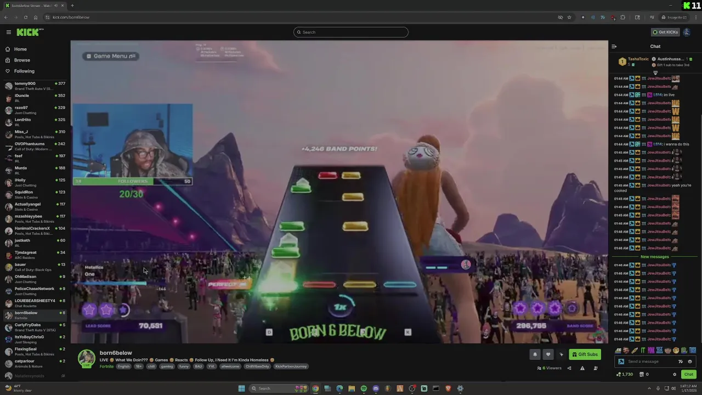Jump to New messages in chat
Image resolution: width=702 pixels, height=395 pixels.
click(655, 257)
